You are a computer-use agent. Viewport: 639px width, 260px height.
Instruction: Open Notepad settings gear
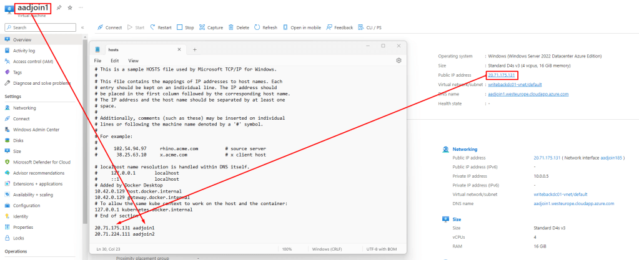(399, 60)
